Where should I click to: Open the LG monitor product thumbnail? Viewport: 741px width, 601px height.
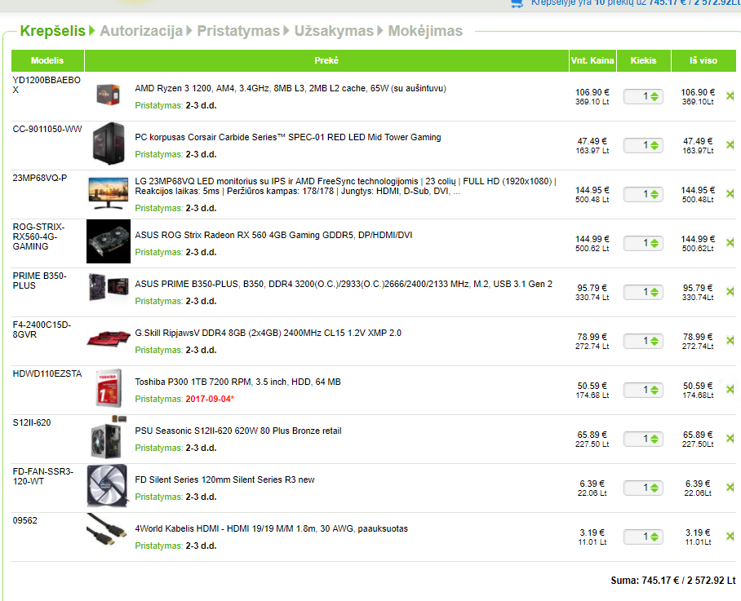(x=109, y=192)
